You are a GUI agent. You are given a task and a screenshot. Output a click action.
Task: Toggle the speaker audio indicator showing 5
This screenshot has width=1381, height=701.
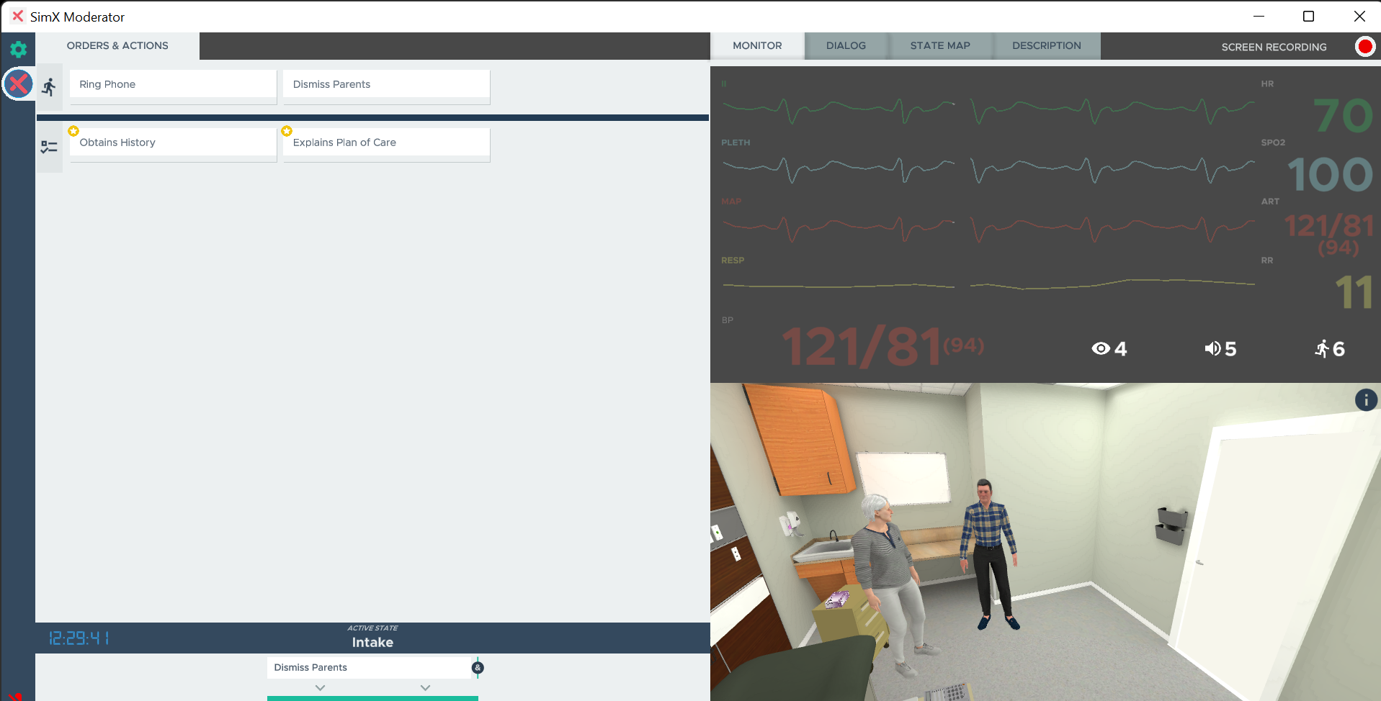click(1220, 349)
